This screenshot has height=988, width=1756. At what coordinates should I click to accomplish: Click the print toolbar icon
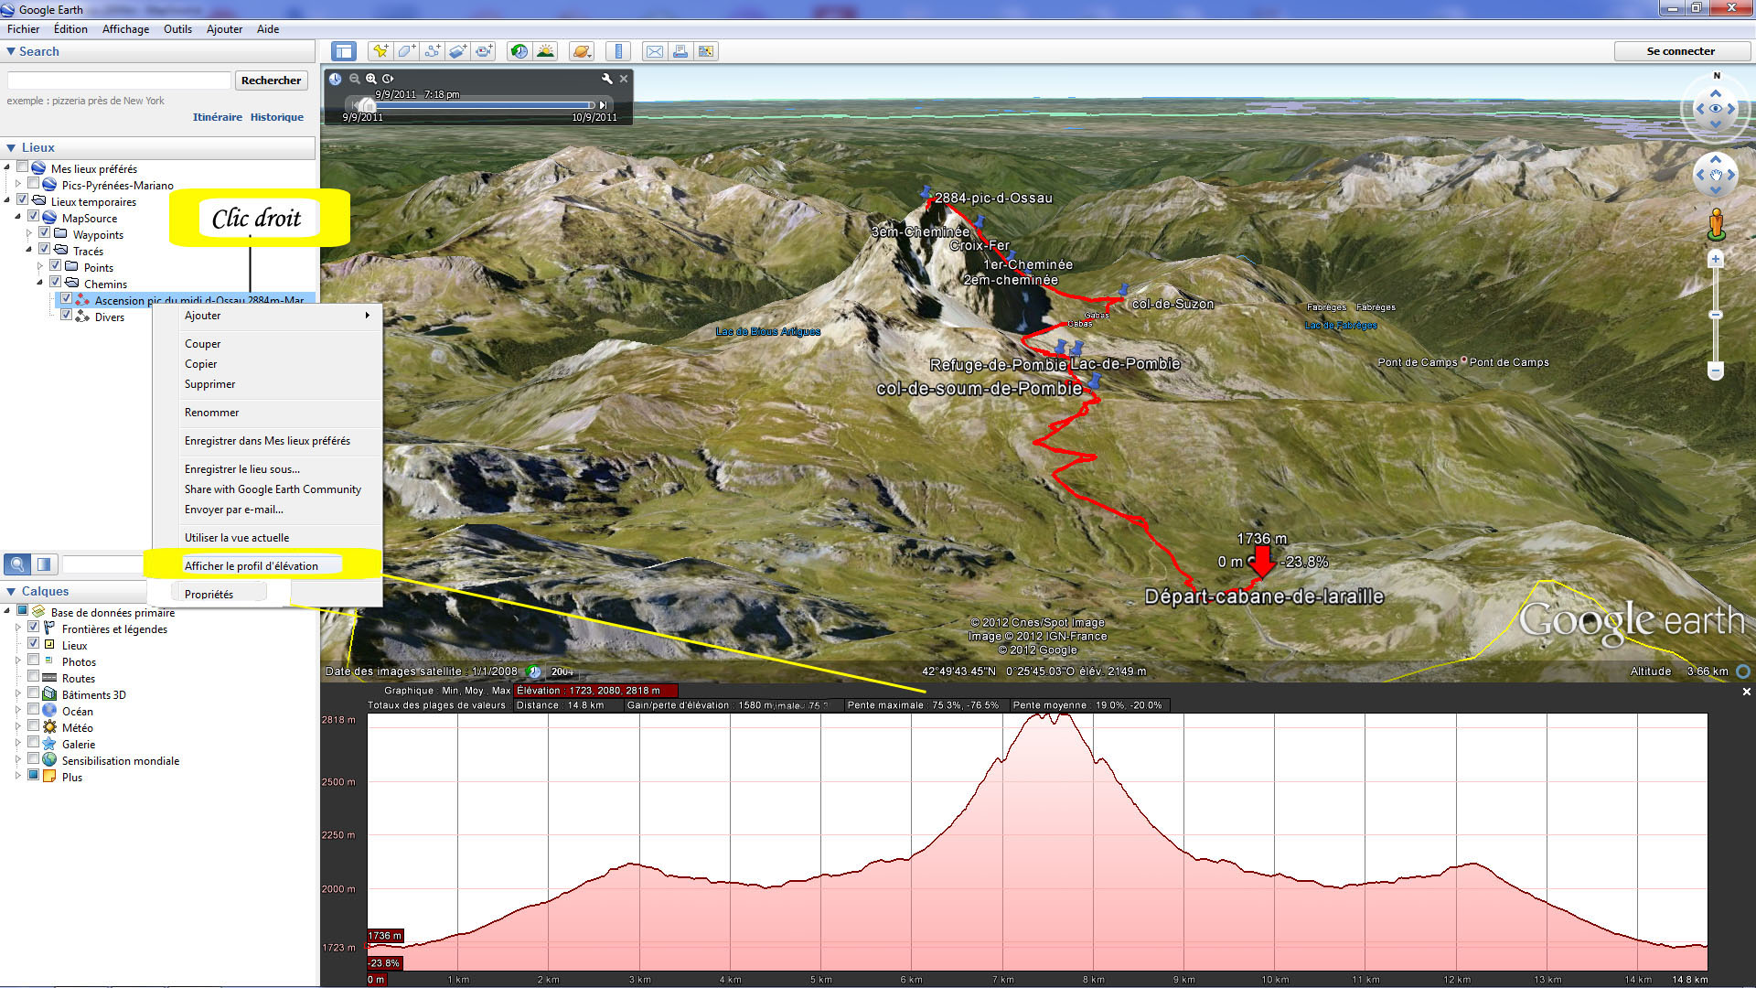click(680, 51)
